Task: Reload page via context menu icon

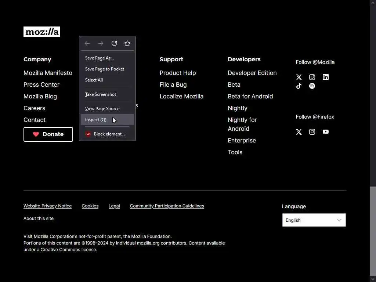Action: coord(114,43)
